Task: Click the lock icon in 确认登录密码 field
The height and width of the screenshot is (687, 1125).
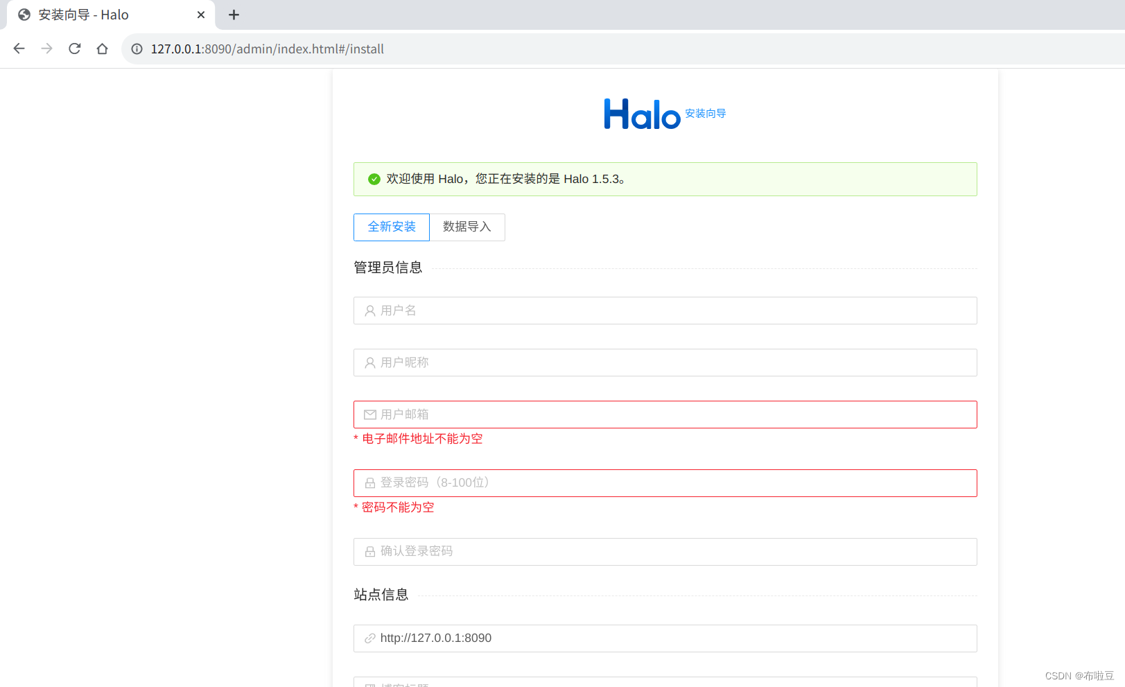Action: point(369,551)
